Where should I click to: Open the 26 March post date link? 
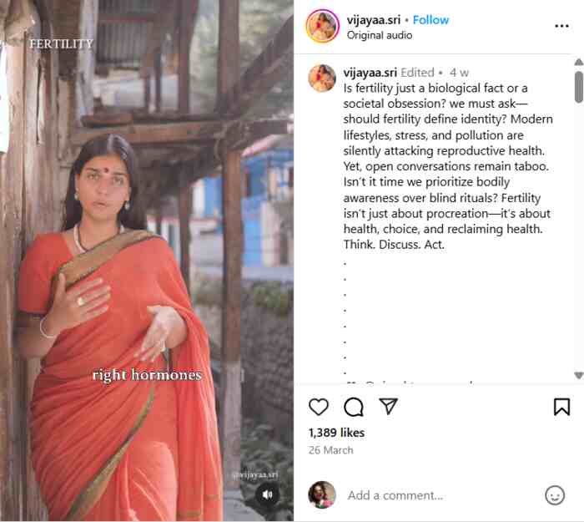331,450
